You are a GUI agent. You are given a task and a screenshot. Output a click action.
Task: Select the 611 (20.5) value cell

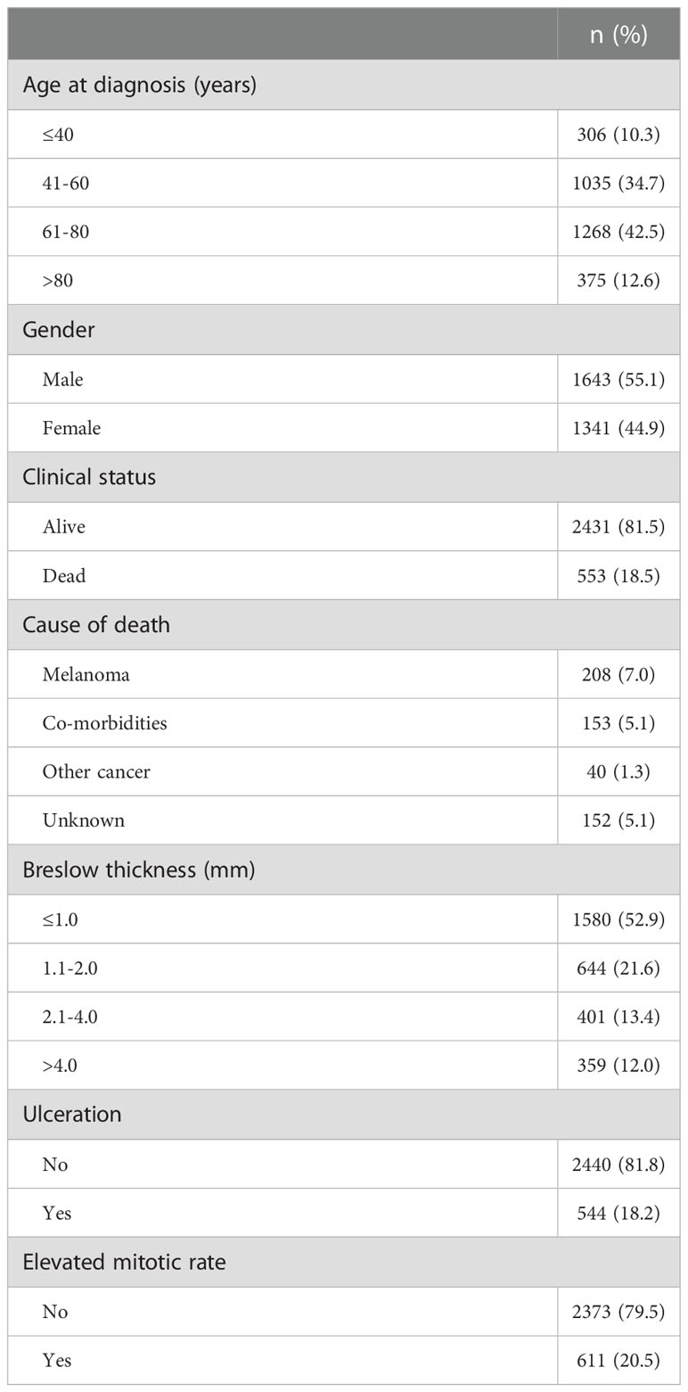click(x=618, y=1360)
